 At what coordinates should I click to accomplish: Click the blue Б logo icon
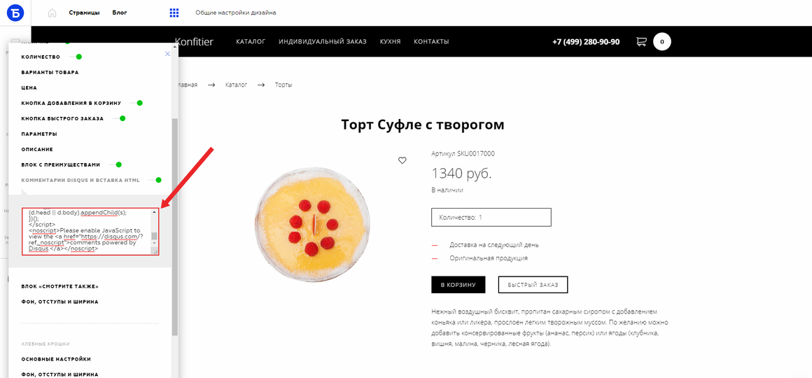(x=15, y=13)
